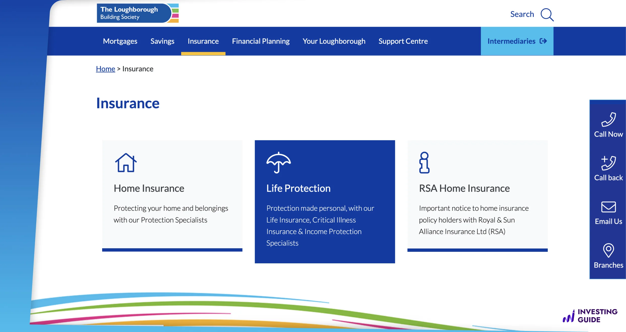Screen dimensions: 626x332
Task: Click the Call Now phone icon
Action: point(608,120)
